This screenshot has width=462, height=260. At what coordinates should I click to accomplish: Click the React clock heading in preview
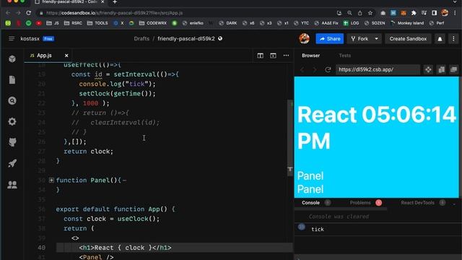(376, 127)
